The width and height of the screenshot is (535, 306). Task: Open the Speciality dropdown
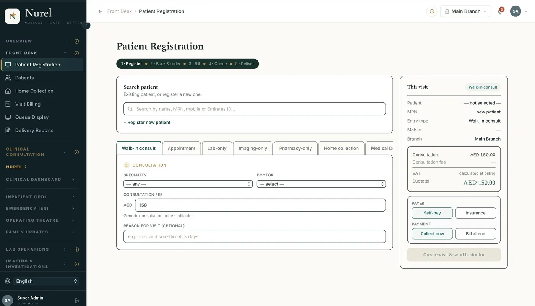point(188,184)
